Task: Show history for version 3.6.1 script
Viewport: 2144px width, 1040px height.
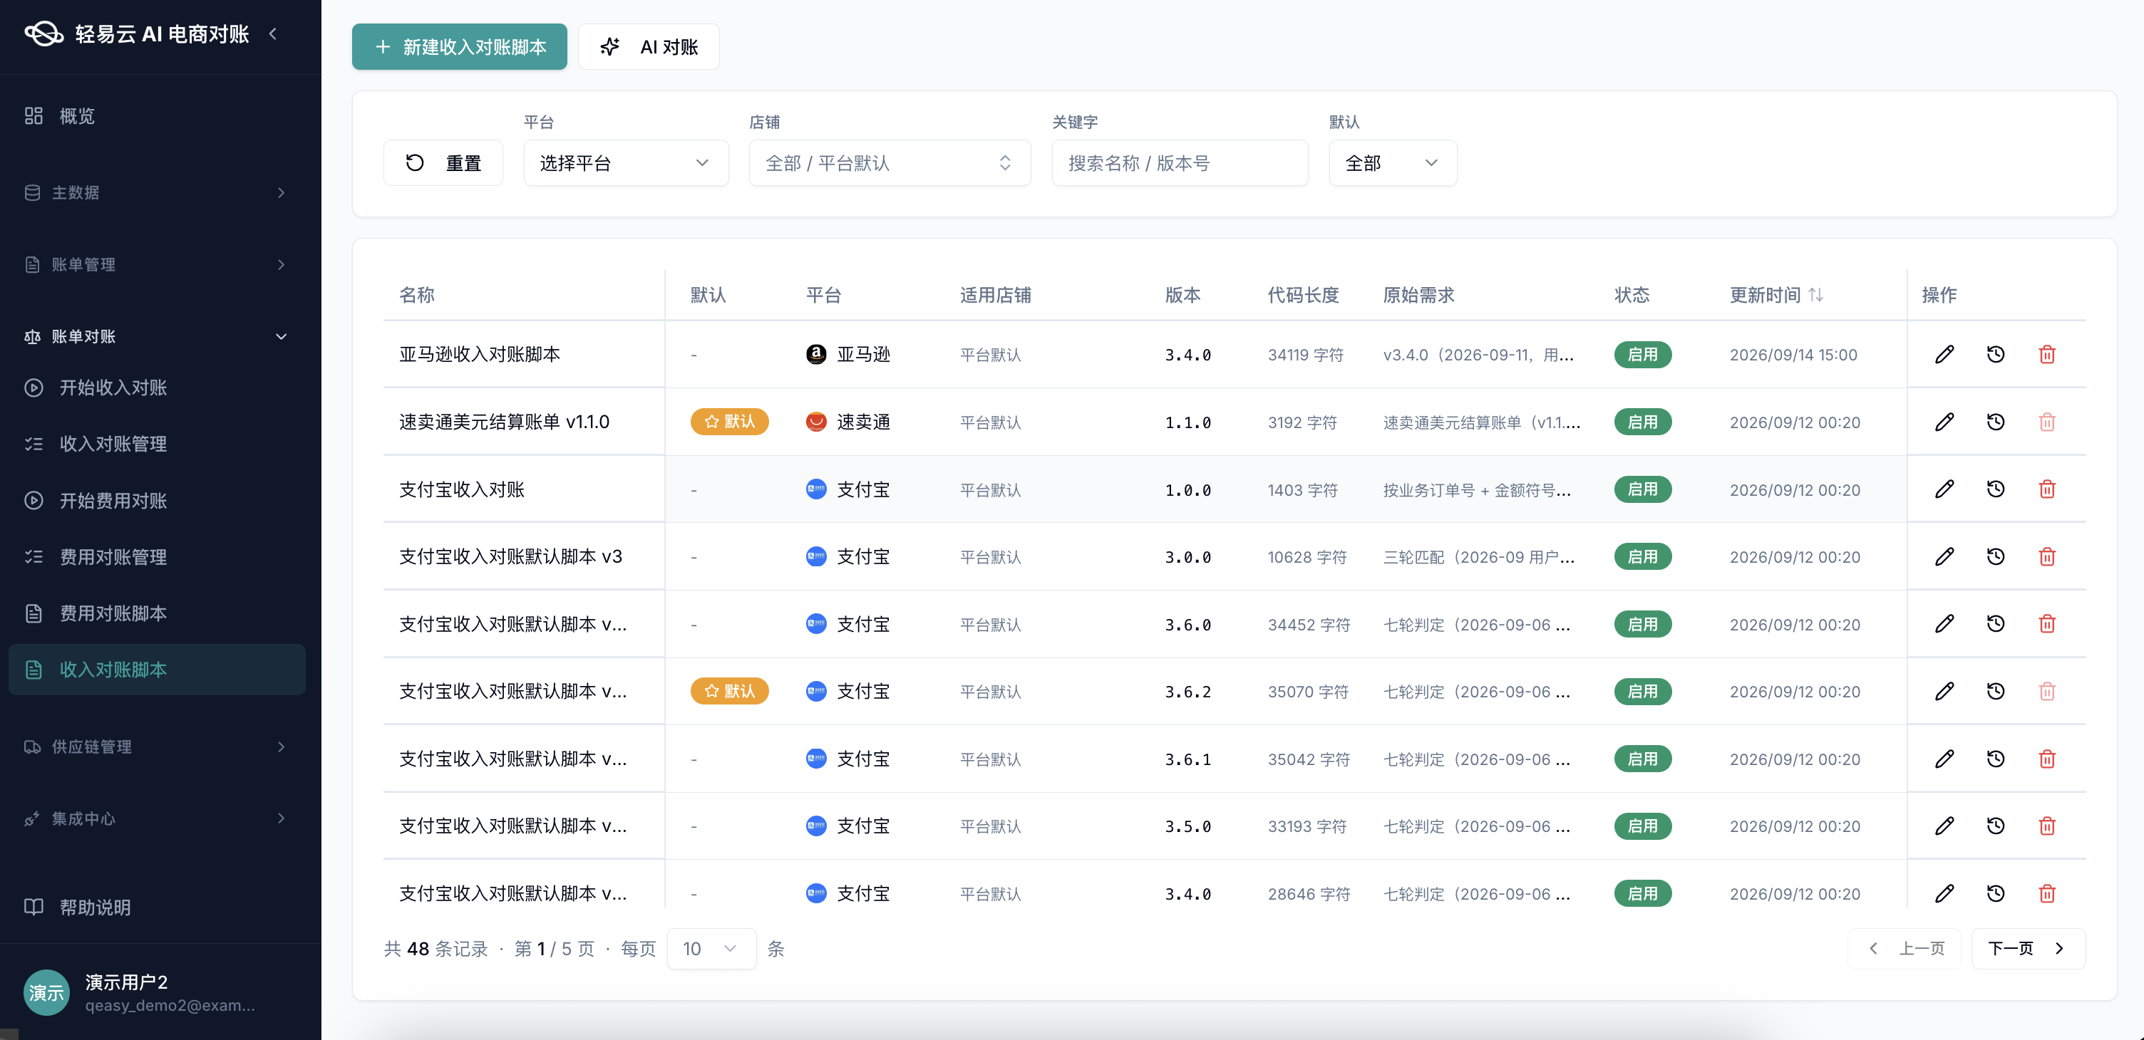Action: [x=1996, y=759]
